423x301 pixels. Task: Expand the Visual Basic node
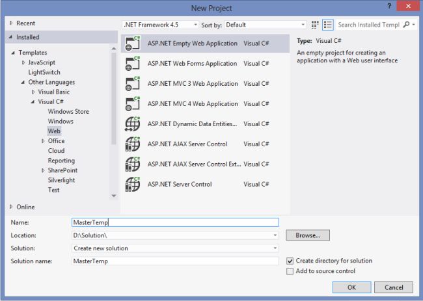pyautogui.click(x=33, y=92)
